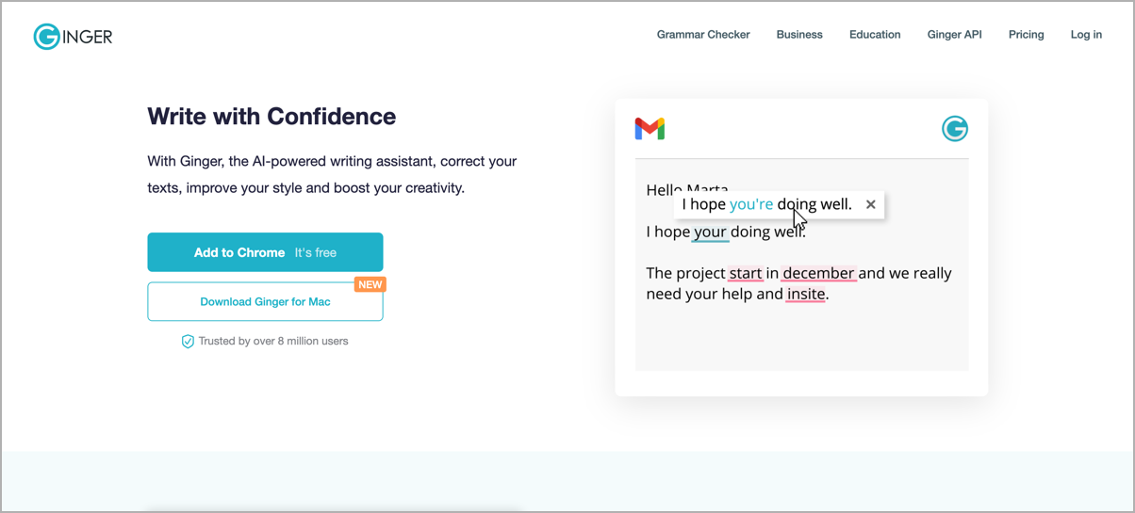Click the "Hello Marta" greeting line
1135x513 pixels.
(687, 188)
